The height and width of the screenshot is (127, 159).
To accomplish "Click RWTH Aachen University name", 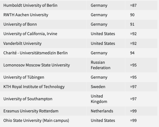I will [26, 15].
